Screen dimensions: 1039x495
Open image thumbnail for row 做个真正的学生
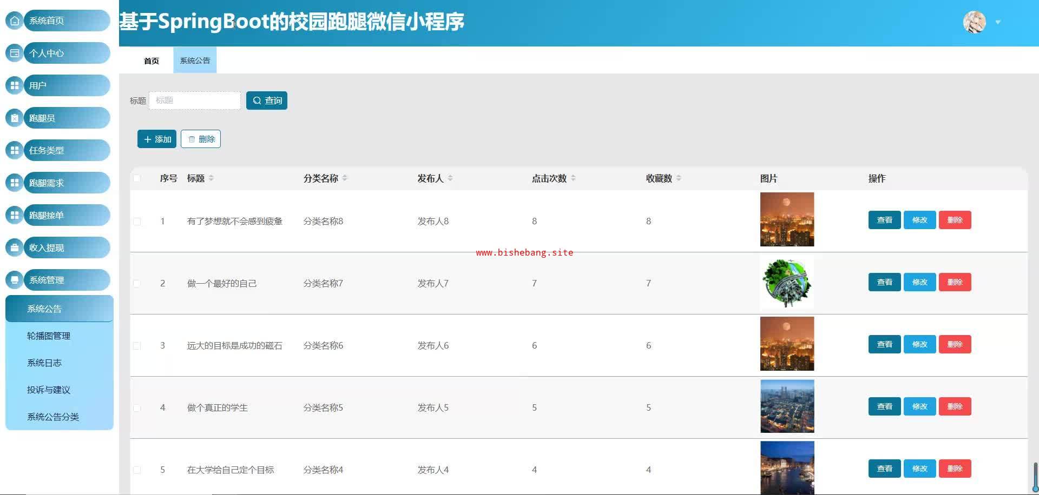tap(787, 406)
